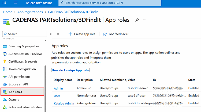Click the app registration icon beside title
The image size is (201, 112).
(6, 21)
